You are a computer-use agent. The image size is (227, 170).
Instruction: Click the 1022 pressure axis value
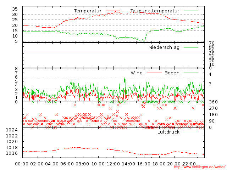[12, 136]
